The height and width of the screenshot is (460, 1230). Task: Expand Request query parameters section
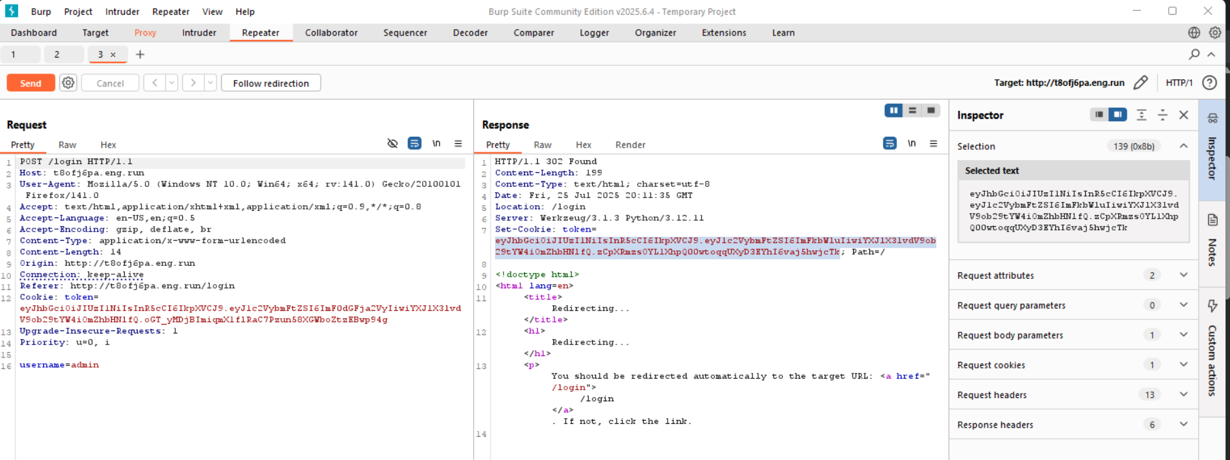[1183, 305]
